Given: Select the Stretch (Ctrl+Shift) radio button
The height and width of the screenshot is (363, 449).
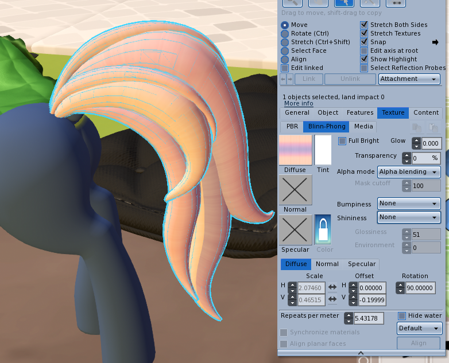Looking at the screenshot, I should click(x=285, y=42).
